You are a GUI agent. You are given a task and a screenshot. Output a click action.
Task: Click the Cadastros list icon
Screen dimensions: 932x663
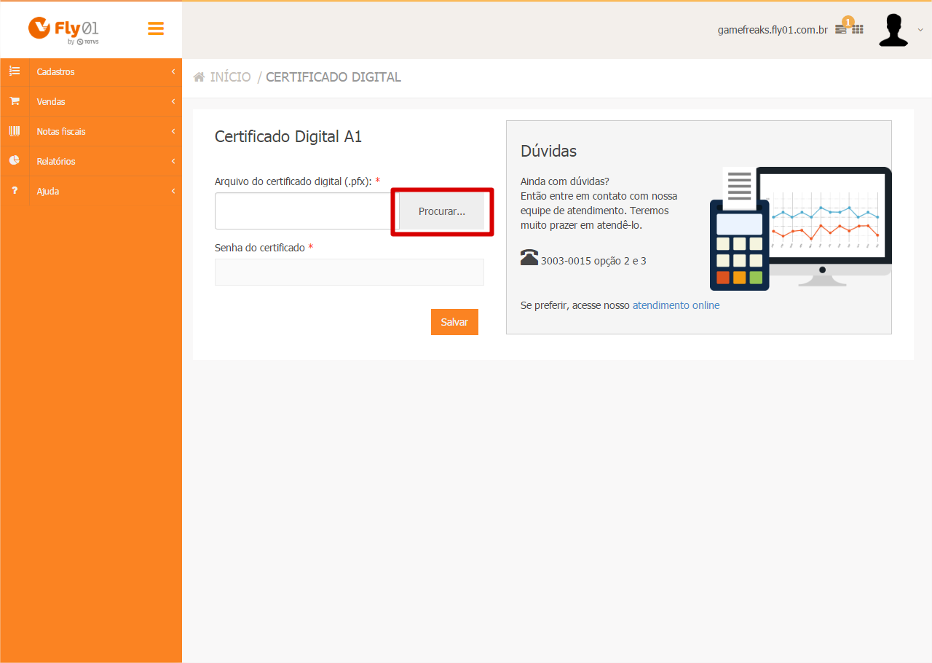[15, 71]
